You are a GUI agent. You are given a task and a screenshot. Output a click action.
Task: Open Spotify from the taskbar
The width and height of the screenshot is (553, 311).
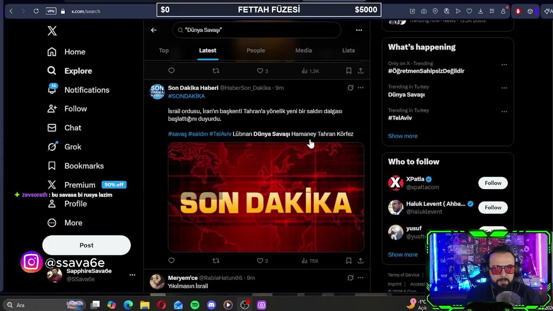(195, 305)
